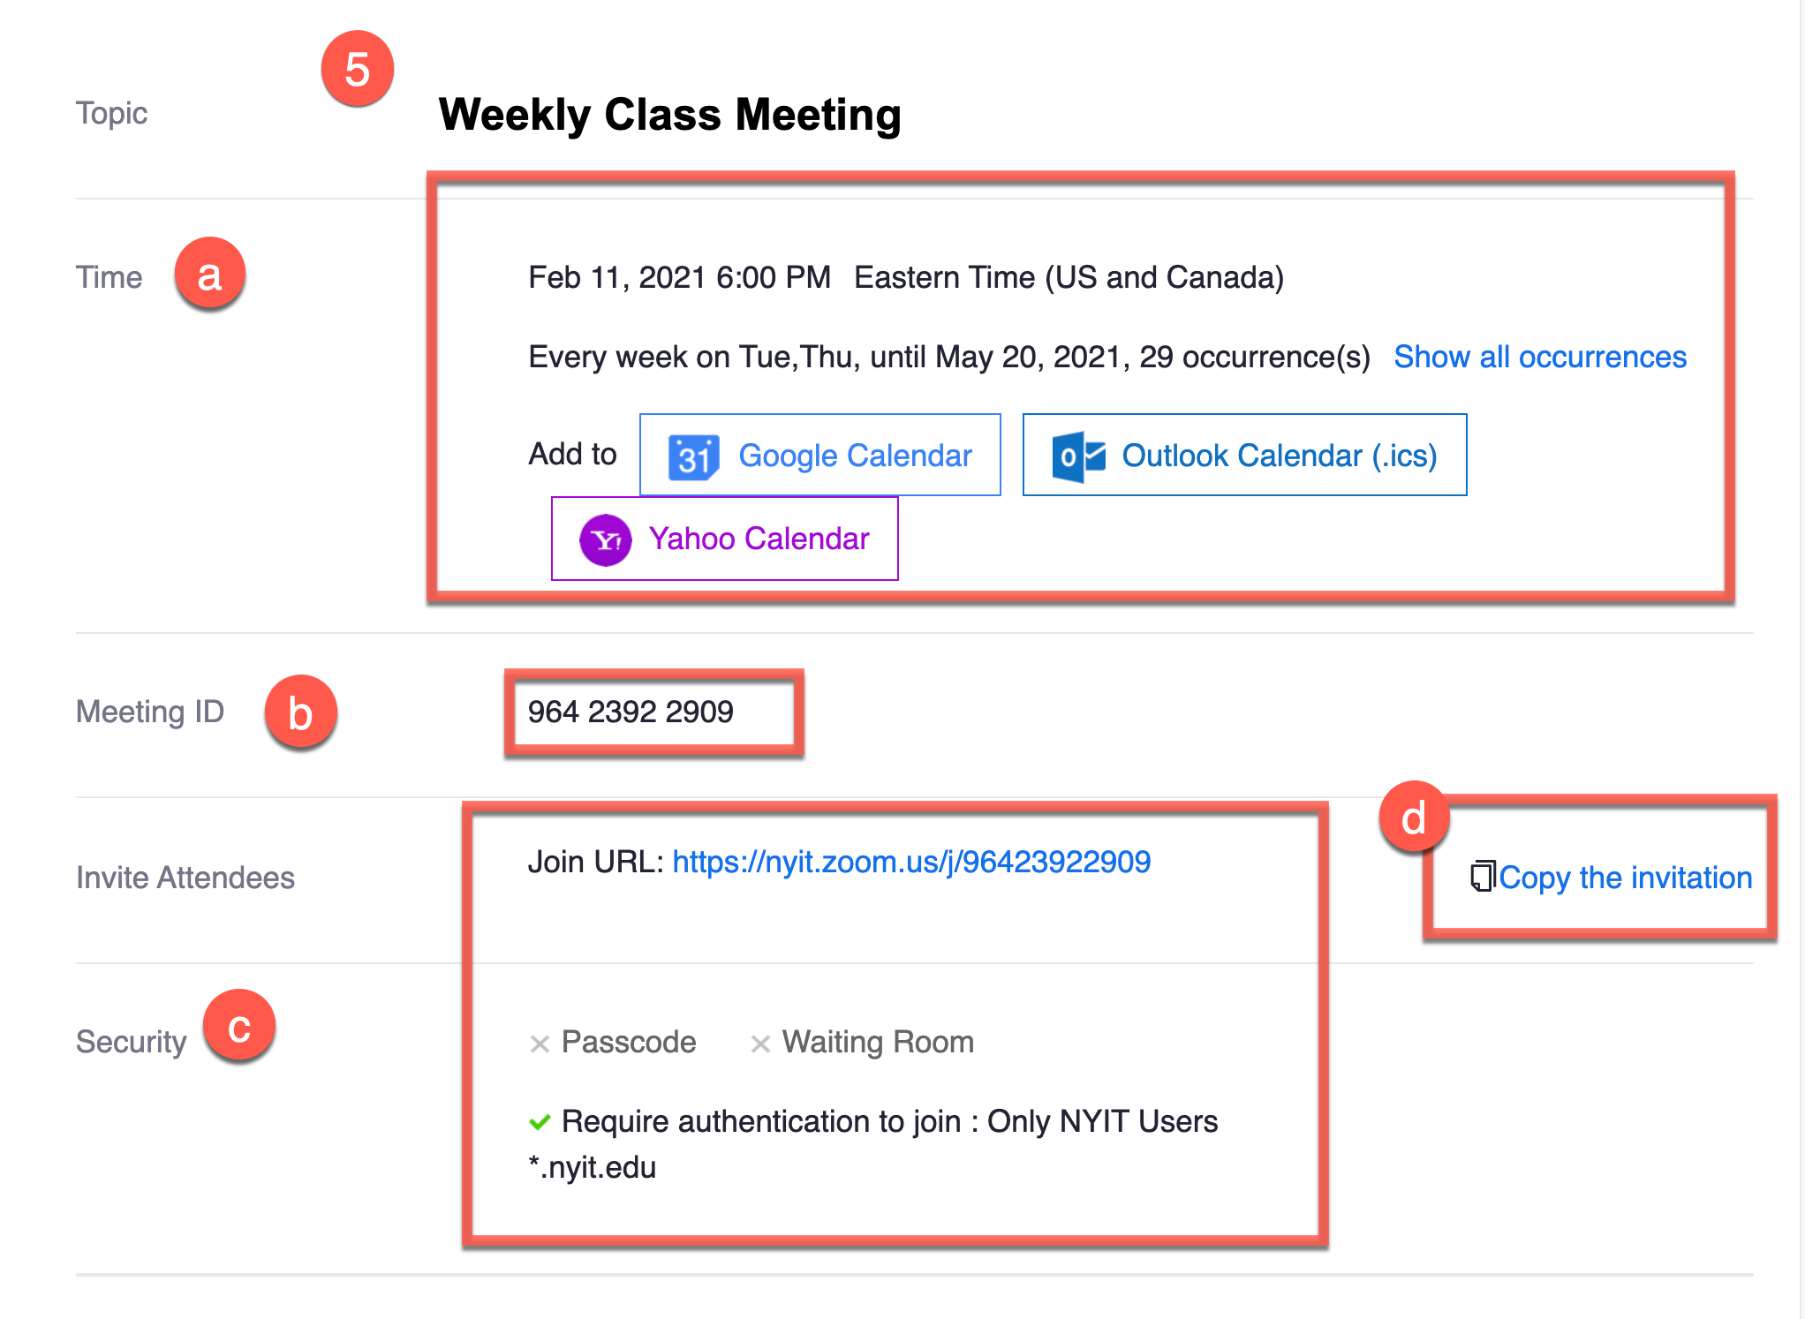Select the Meeting ID number 964 2392 2909
This screenshot has width=1805, height=1319.
(x=631, y=712)
